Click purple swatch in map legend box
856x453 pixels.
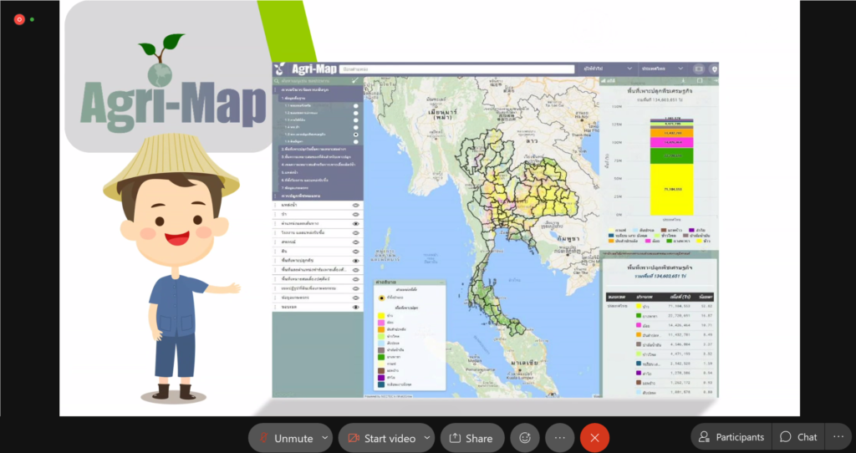click(381, 378)
